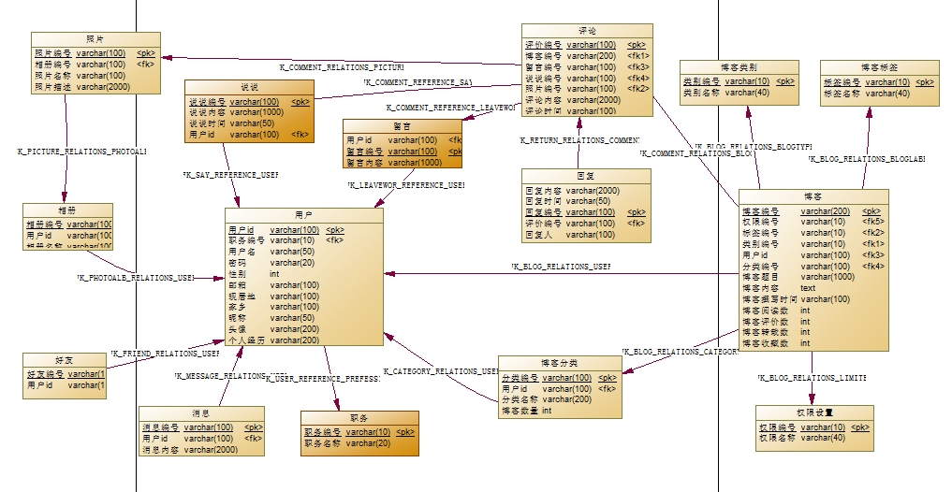This screenshot has height=492, width=952.
Task: Select 消息内容 varchar(2000) row
Action: (x=190, y=450)
